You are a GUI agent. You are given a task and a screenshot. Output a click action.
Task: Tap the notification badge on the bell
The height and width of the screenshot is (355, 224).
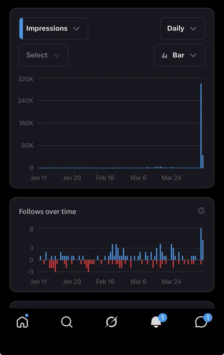pos(163,317)
